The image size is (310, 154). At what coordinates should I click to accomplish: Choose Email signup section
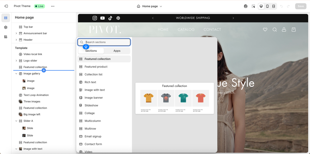coord(104,136)
